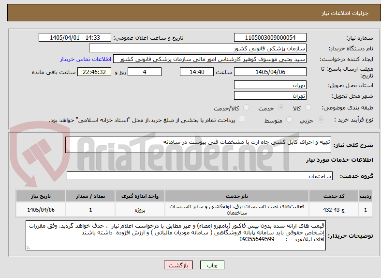Click the buyer organization name field
Screen dimensions: 381x278
tap(198, 48)
